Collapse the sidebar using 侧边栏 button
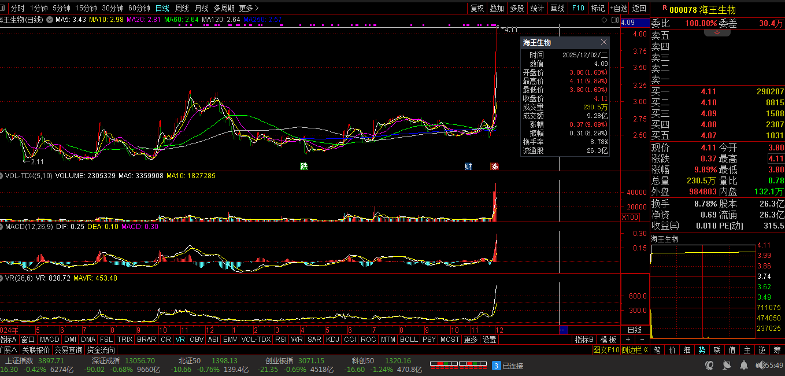This screenshot has height=376, width=785. coord(634,350)
